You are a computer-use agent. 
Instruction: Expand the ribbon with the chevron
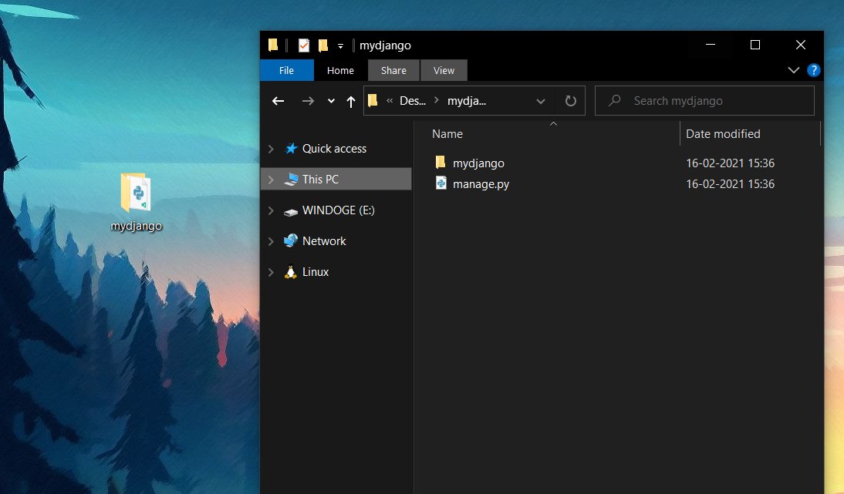[793, 70]
